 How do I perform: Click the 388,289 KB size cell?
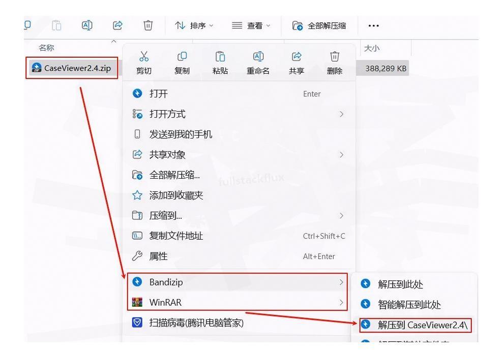[x=386, y=68]
